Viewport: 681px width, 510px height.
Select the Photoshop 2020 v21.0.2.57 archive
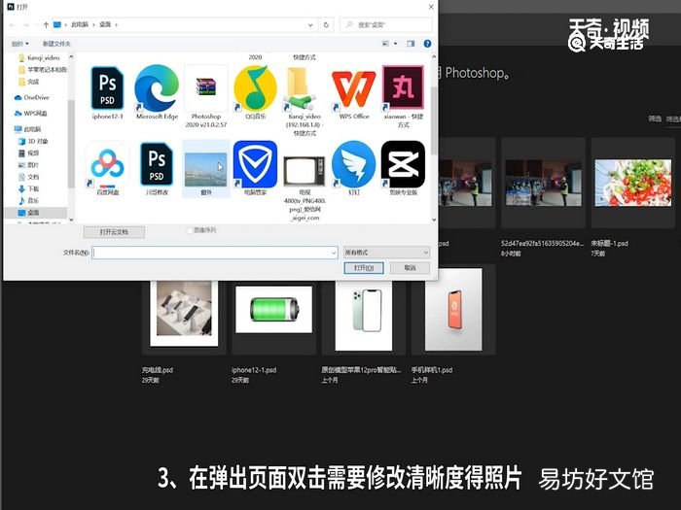(206, 88)
